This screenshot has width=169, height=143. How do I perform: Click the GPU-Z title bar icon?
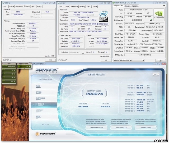coord(114,3)
